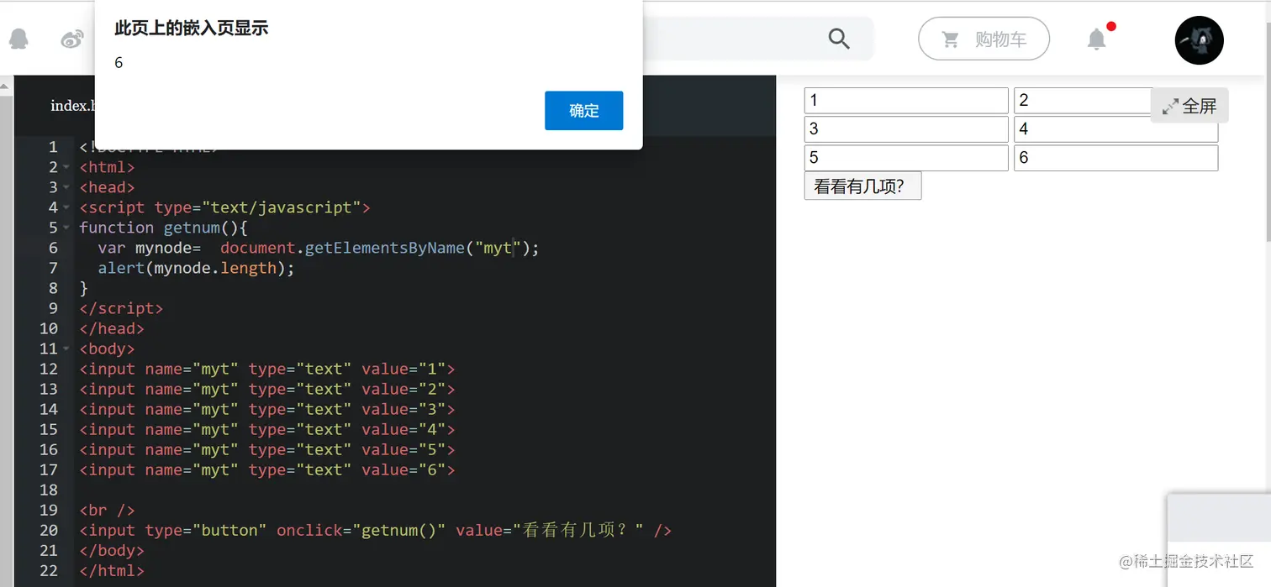This screenshot has width=1271, height=587.
Task: Click the input line with value="1"
Action: (x=267, y=369)
